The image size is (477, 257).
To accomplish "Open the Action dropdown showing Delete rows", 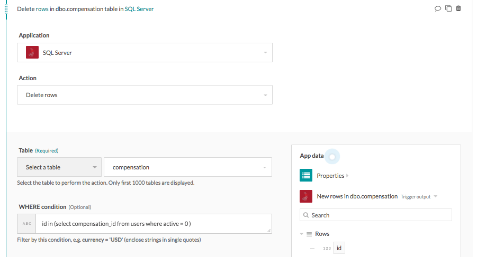I will pyautogui.click(x=145, y=95).
